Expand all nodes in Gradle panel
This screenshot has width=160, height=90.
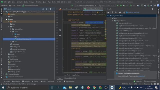[x=112, y=12]
